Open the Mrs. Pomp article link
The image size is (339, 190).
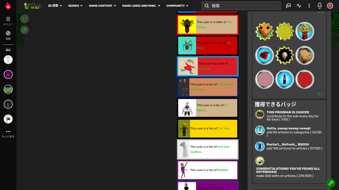(229, 22)
